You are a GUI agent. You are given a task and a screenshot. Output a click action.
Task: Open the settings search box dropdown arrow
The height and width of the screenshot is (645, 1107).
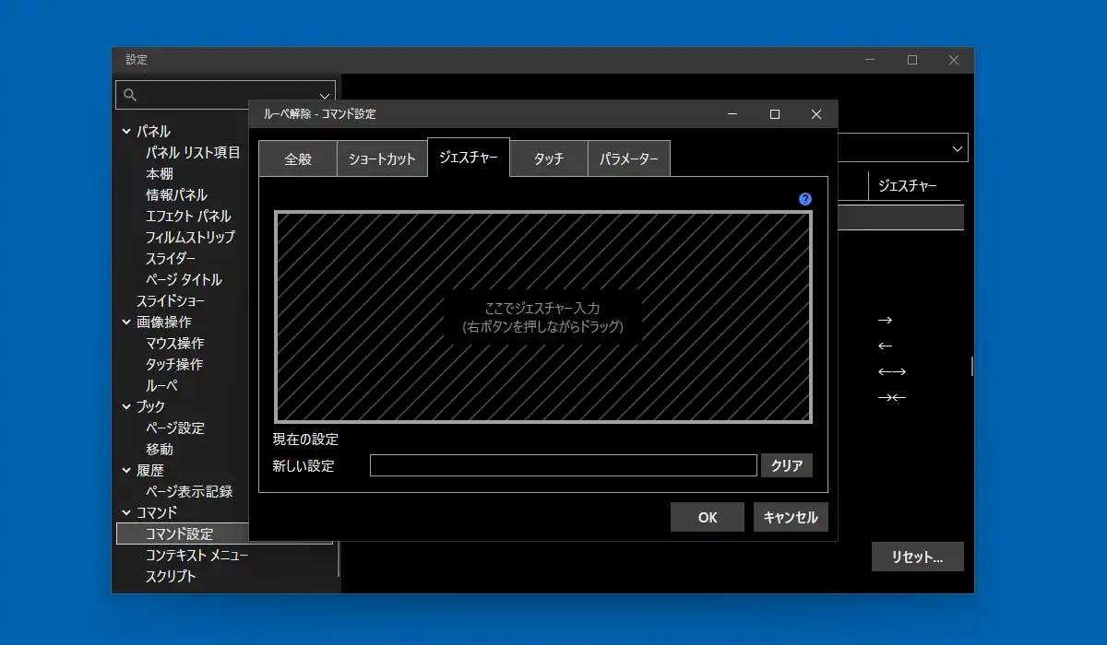pos(325,95)
